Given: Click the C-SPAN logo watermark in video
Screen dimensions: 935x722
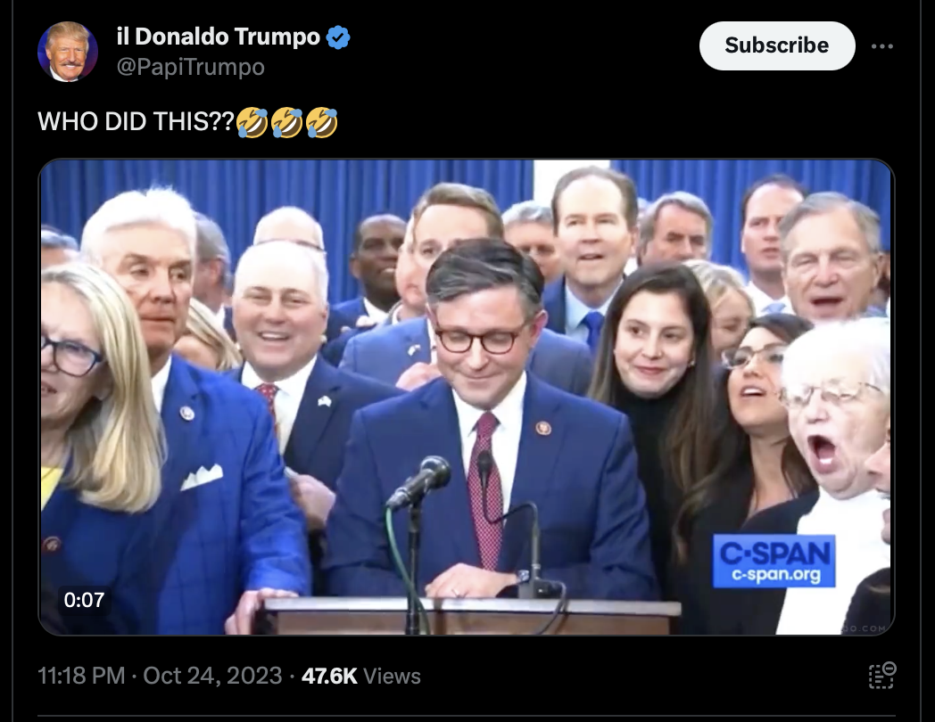Looking at the screenshot, I should click(x=774, y=561).
